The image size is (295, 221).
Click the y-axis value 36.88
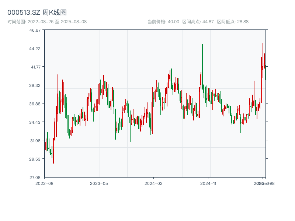pyautogui.click(x=35, y=104)
